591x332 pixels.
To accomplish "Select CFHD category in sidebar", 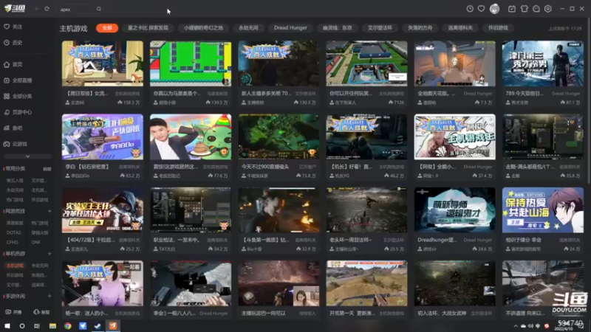I will click(x=12, y=242).
